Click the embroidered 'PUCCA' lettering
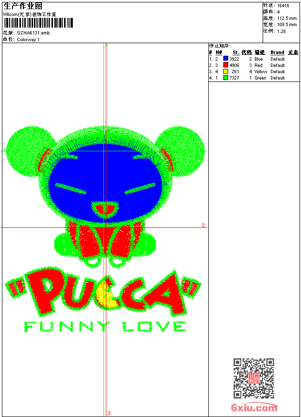This screenshot has height=417, width=301. point(103,293)
